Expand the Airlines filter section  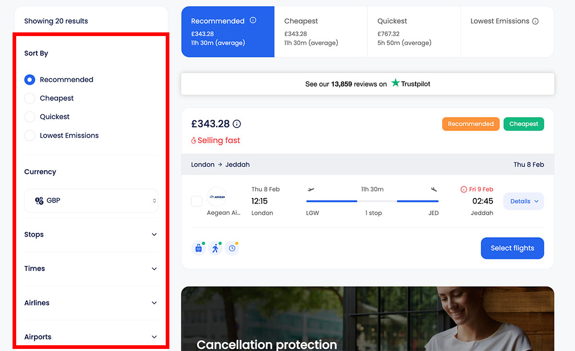[x=91, y=303]
